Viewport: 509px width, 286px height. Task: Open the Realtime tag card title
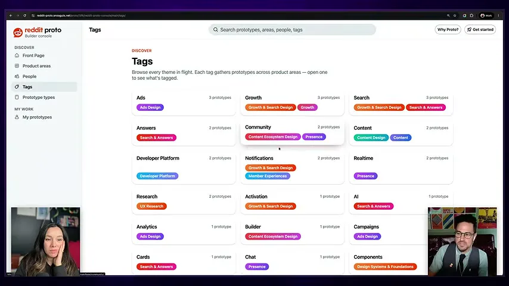point(363,158)
